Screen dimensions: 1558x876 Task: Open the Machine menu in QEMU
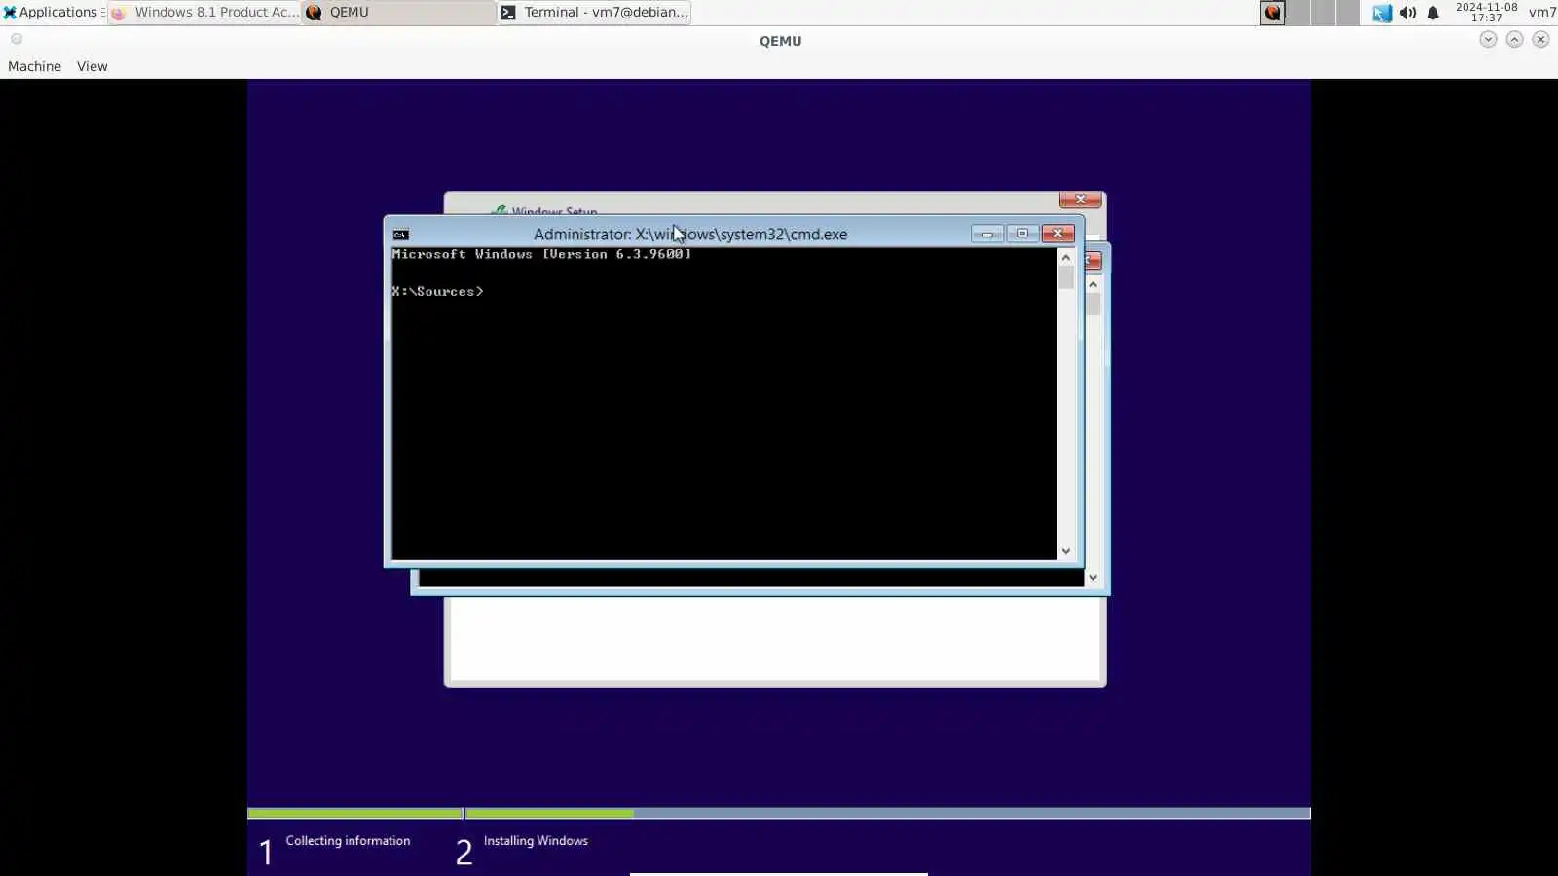(34, 66)
